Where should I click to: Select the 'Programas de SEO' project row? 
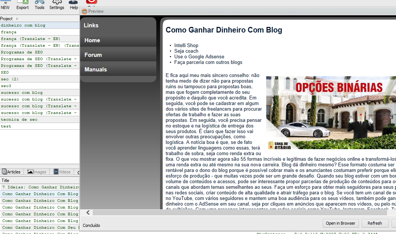(x=40, y=52)
